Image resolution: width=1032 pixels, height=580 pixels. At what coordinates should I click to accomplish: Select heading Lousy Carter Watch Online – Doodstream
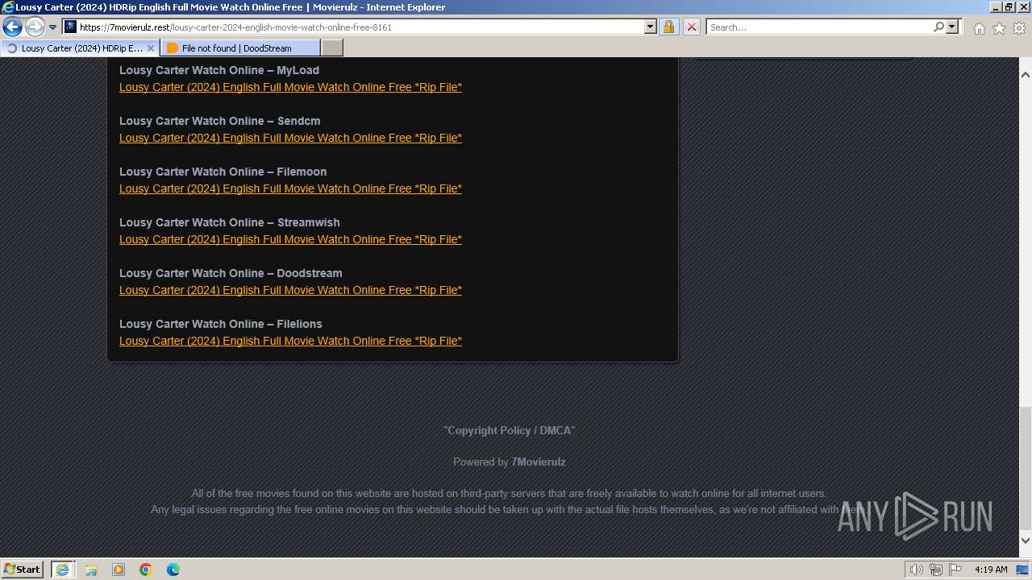coord(231,273)
